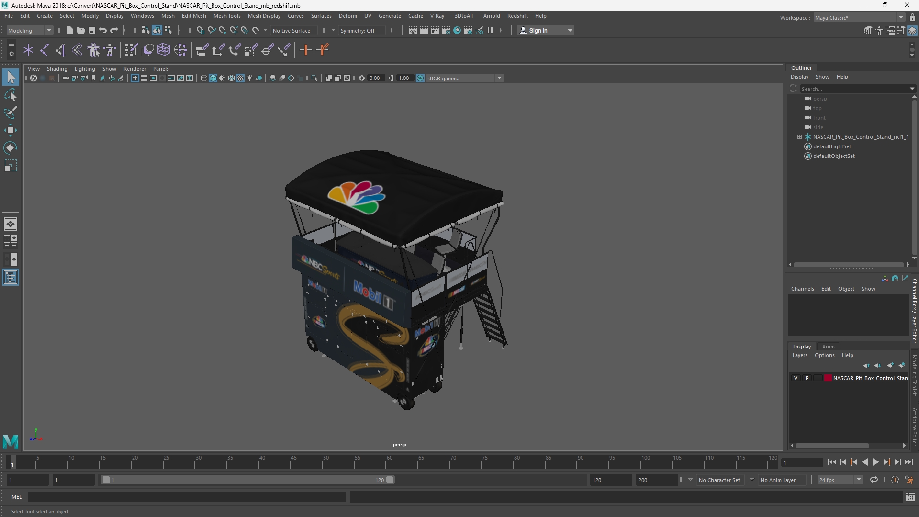919x517 pixels.
Task: Activate the Move tool
Action: (11, 130)
